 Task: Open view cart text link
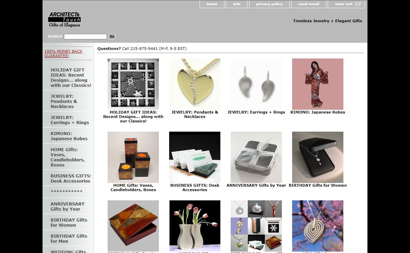point(344,4)
